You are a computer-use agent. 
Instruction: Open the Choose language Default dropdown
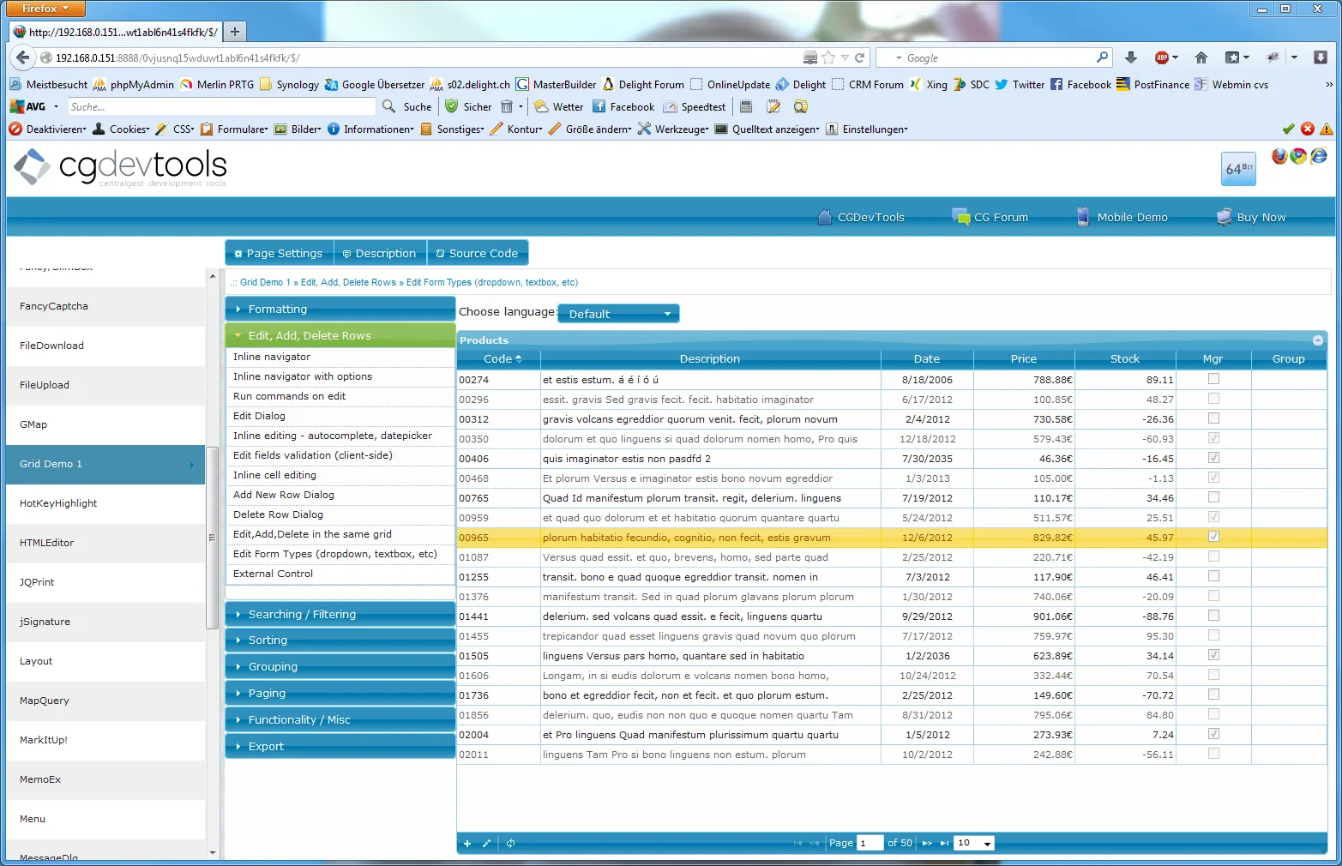point(618,314)
